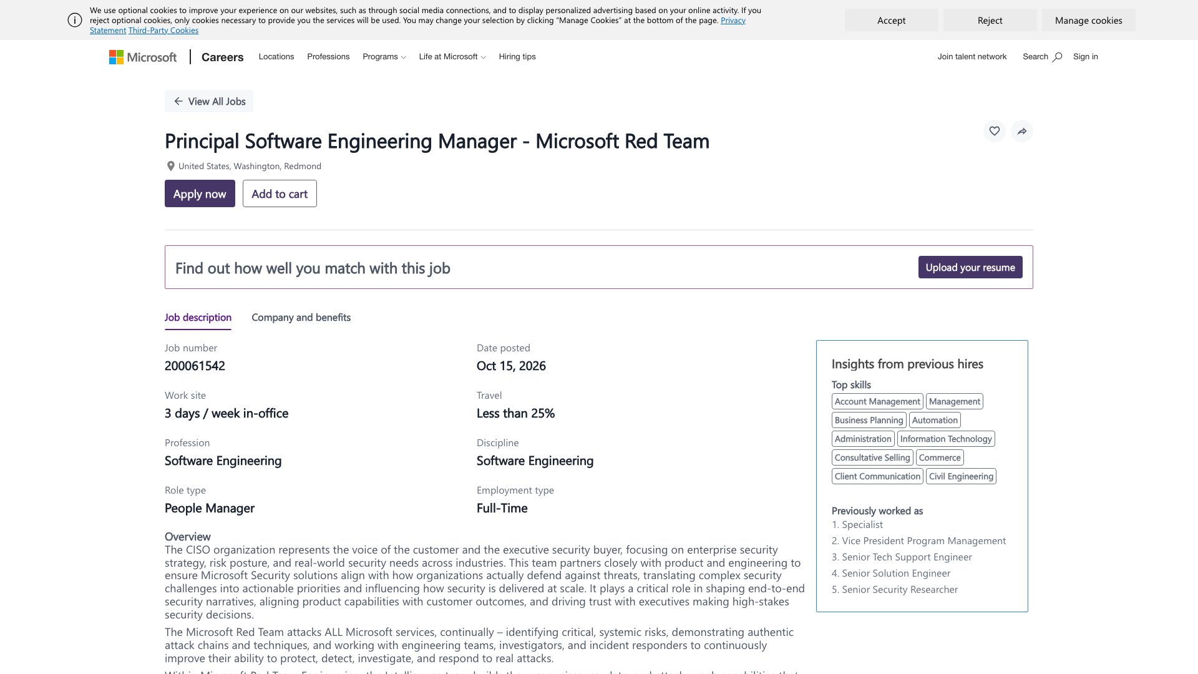
Task: Accept optional cookies
Action: pos(891,20)
